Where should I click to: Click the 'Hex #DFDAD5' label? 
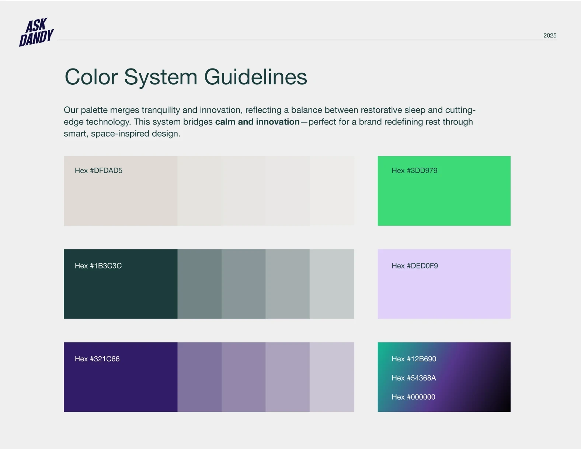tap(98, 171)
